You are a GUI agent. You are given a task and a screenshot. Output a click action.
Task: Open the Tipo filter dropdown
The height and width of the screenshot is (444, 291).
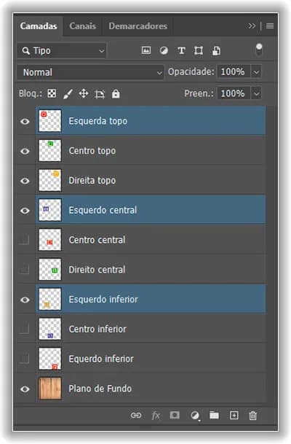pyautogui.click(x=62, y=51)
